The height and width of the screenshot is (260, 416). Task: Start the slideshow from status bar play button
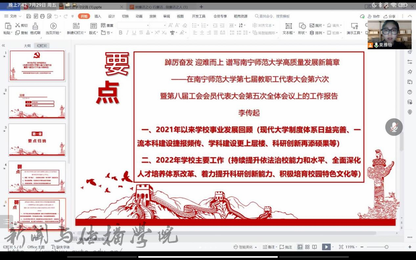point(326,247)
